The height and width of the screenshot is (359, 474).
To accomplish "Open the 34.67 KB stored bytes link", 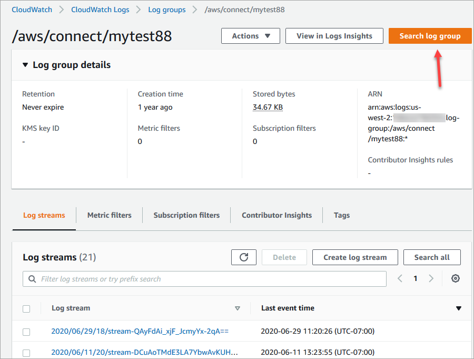I will [266, 107].
